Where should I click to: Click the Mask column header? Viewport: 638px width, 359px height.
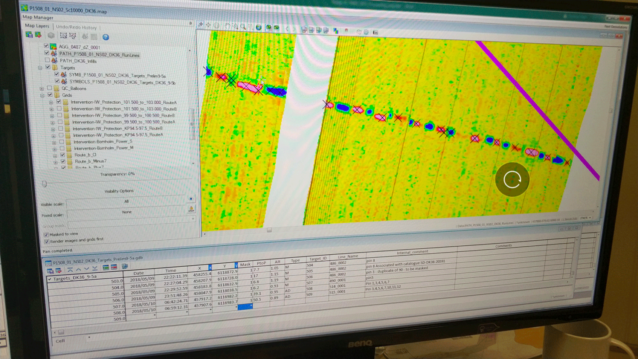tap(245, 264)
